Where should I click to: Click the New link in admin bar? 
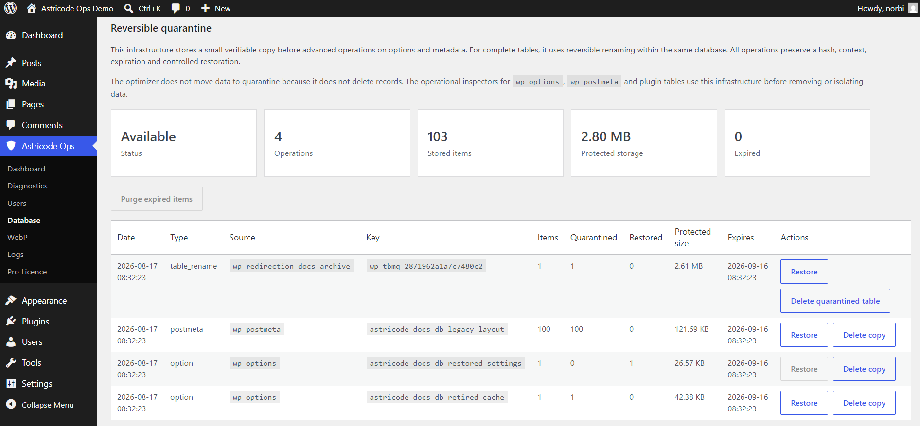[x=223, y=8]
